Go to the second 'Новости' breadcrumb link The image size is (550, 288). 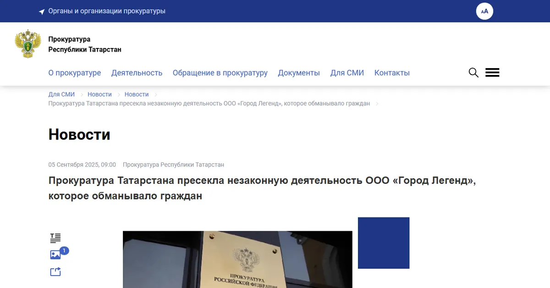tap(137, 94)
